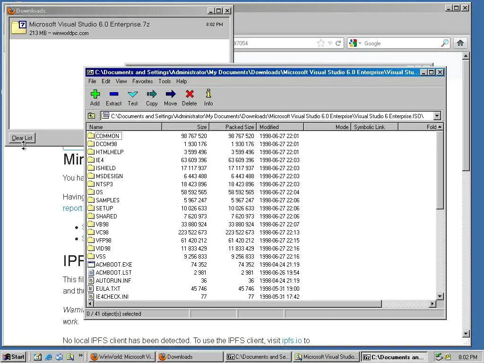Image resolution: width=484 pixels, height=363 pixels.
Task: Open the View menu
Action: pyautogui.click(x=121, y=81)
